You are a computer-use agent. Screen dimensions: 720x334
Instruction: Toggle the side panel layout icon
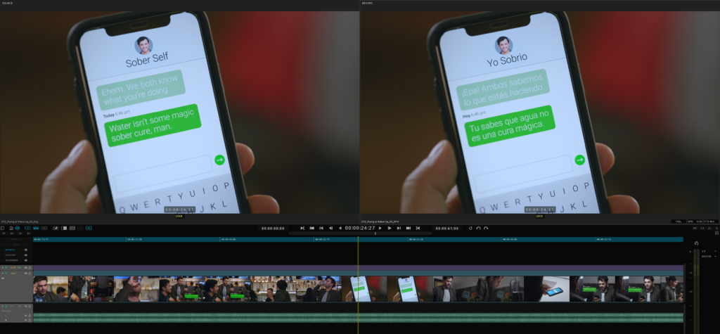coord(2,229)
